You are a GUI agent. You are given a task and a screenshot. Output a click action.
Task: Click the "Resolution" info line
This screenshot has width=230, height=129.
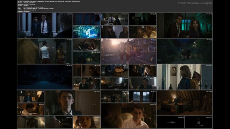(x=26, y=4)
